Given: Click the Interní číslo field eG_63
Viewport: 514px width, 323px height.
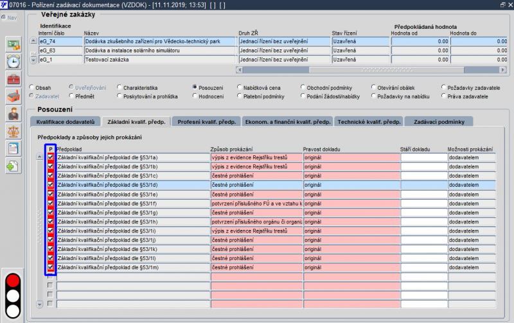Looking at the screenshot, I should (60, 51).
